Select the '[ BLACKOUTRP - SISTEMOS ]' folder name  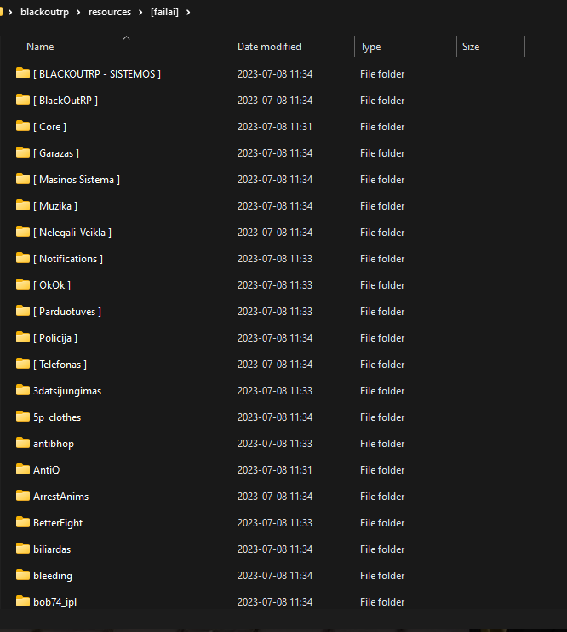[x=97, y=74]
